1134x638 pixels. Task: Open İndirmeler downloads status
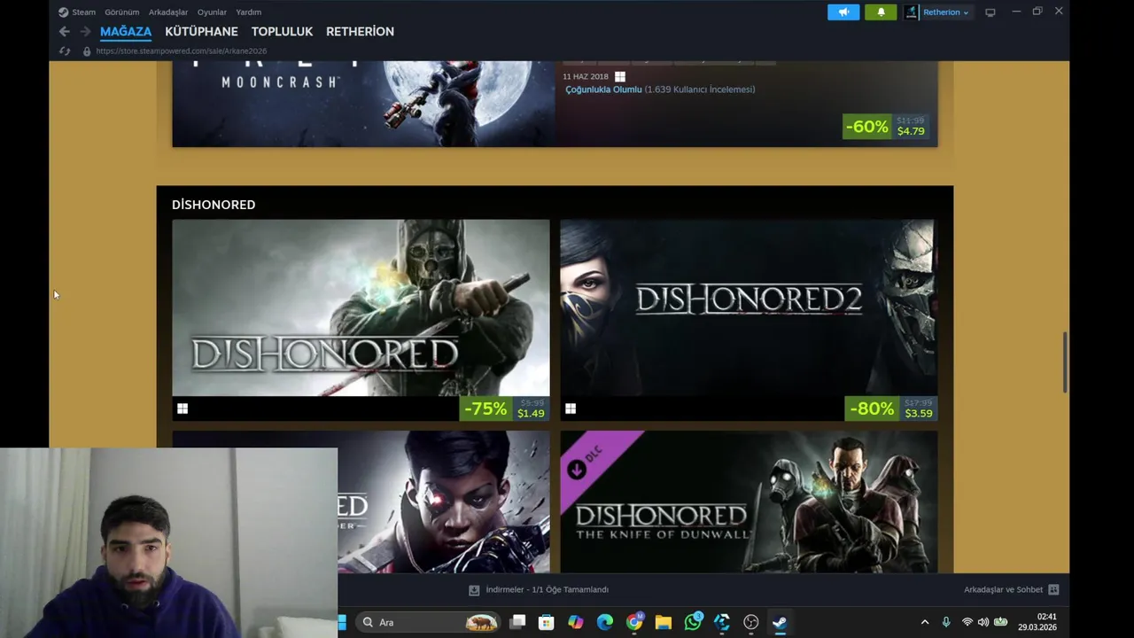pos(547,590)
